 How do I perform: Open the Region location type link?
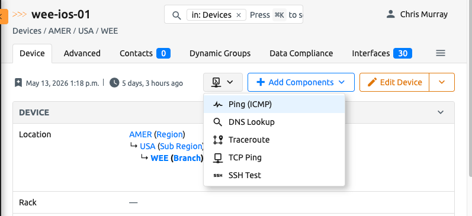[170, 134]
